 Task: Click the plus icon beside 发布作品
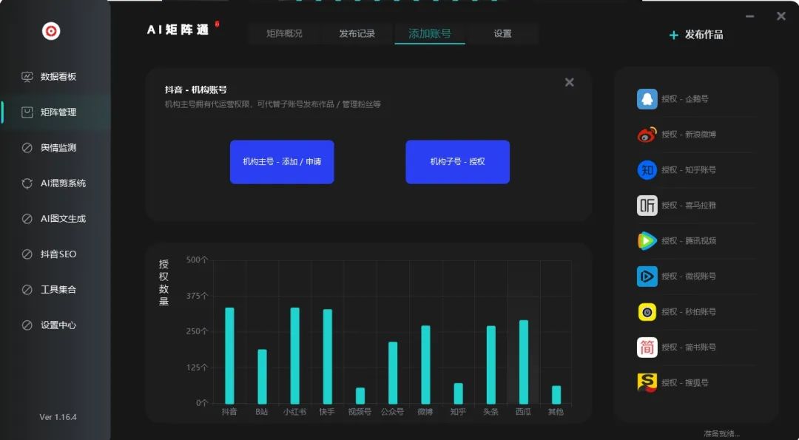[x=674, y=35]
